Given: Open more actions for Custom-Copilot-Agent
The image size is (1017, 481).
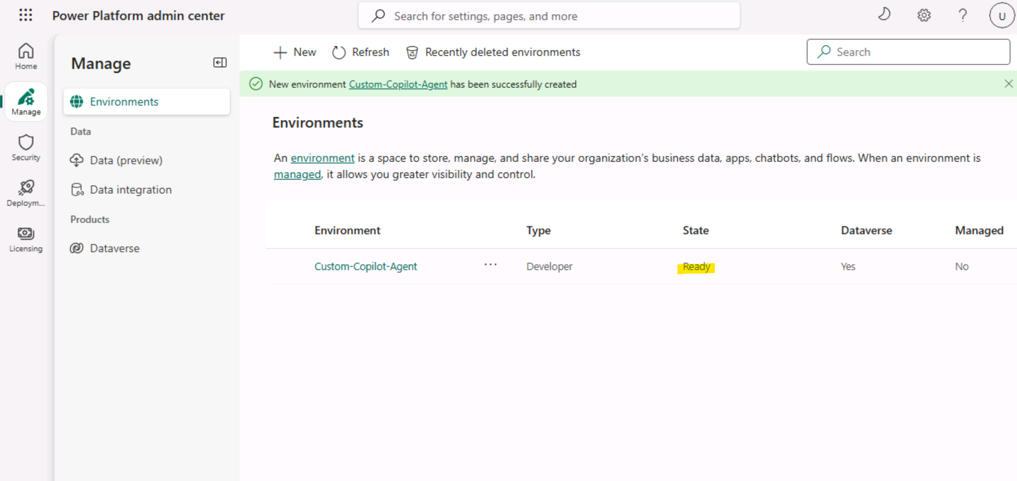Looking at the screenshot, I should [490, 265].
